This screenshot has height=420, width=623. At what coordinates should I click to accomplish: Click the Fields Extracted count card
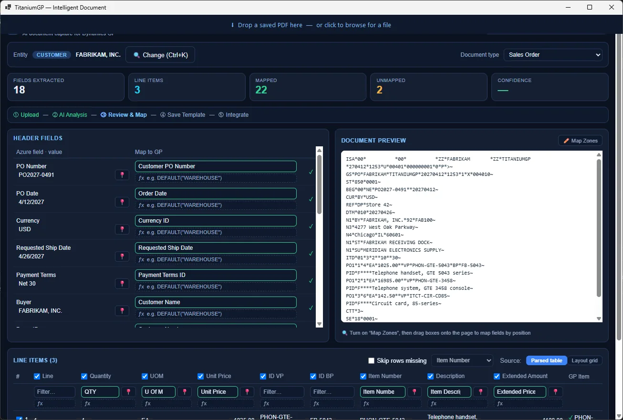pos(66,87)
